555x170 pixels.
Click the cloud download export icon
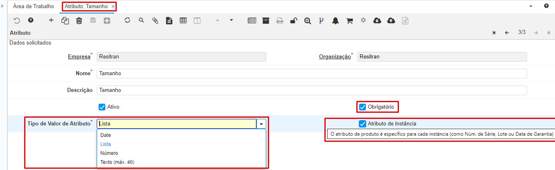(377, 20)
